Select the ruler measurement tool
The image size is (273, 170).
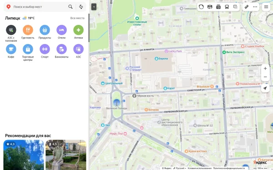click(x=247, y=7)
